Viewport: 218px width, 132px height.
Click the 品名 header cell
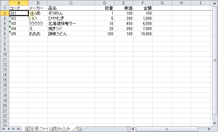point(71,8)
